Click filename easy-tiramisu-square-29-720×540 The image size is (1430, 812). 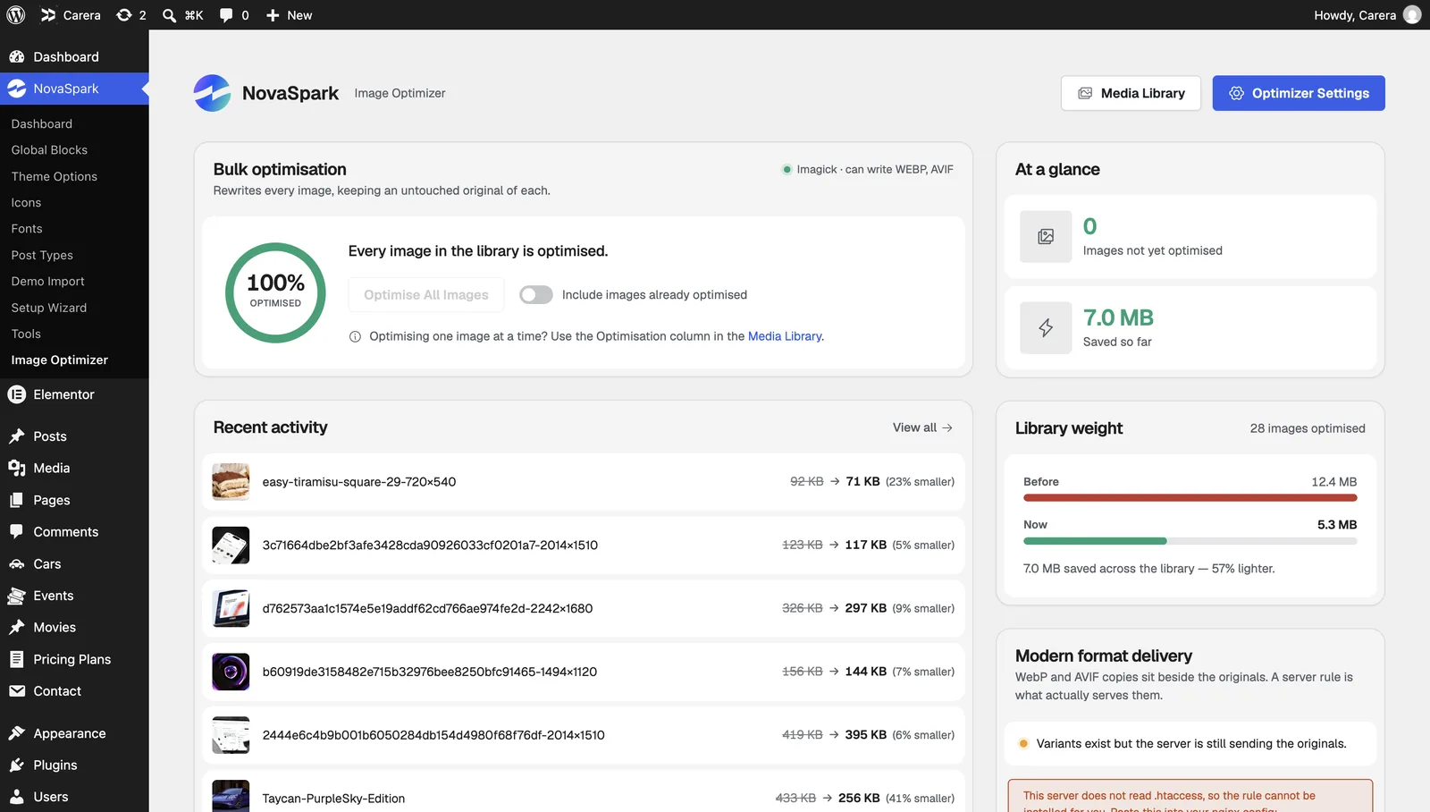(x=359, y=482)
